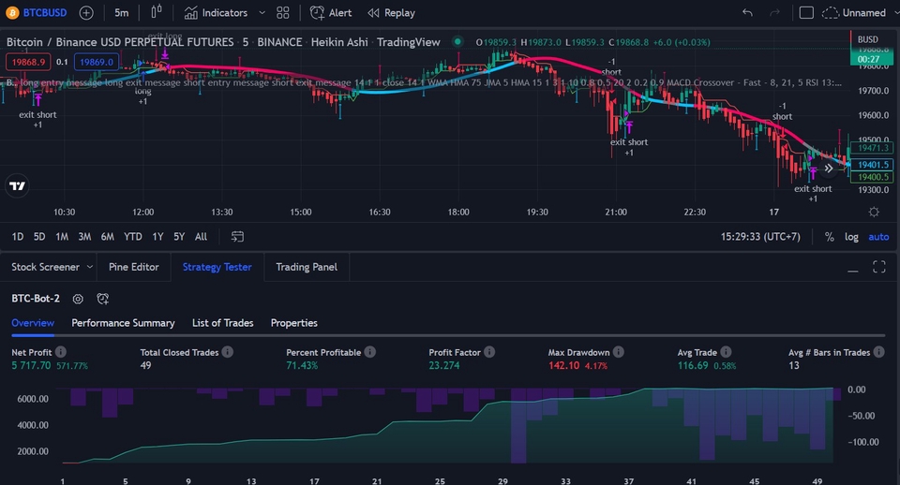This screenshot has width=900, height=485.
Task: Click the Net Profit value 5 717.70
Action: coord(31,366)
